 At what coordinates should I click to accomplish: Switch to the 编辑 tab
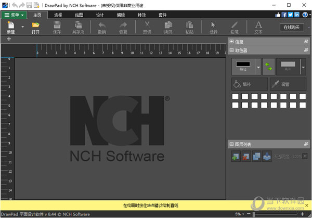[x=121, y=15]
